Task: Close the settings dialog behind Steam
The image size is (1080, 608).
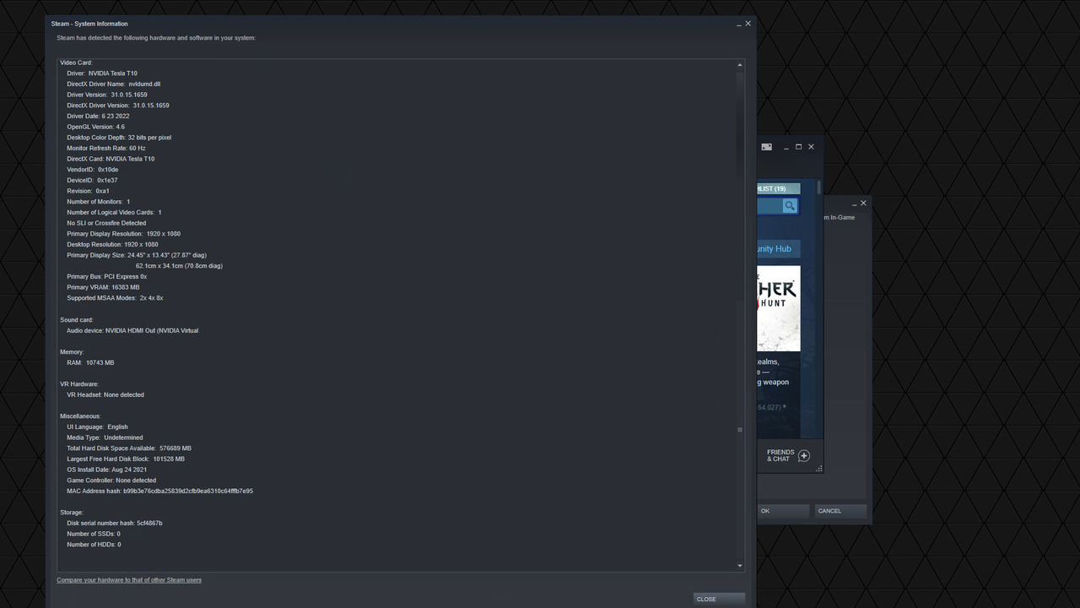Action: click(863, 204)
